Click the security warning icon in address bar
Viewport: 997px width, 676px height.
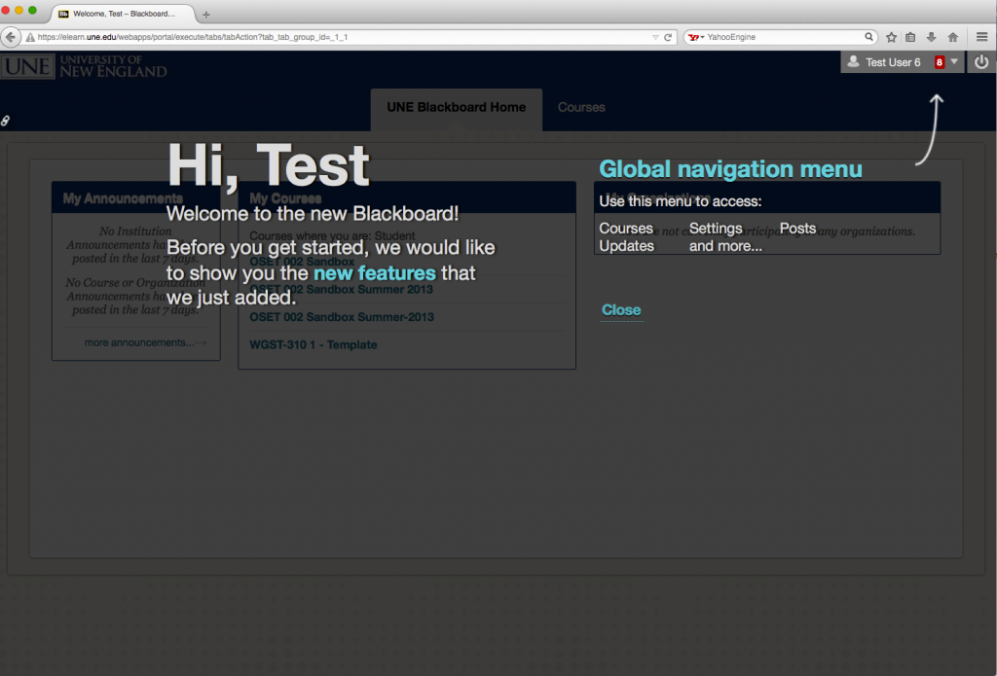30,38
